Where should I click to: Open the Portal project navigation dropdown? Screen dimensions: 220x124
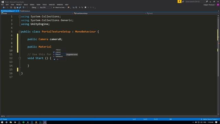click(x=37, y=13)
